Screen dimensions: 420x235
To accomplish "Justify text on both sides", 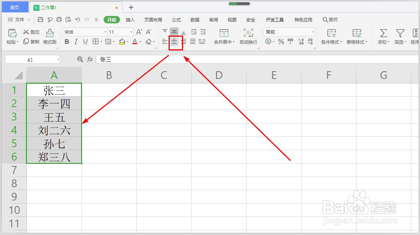I will 193,42.
